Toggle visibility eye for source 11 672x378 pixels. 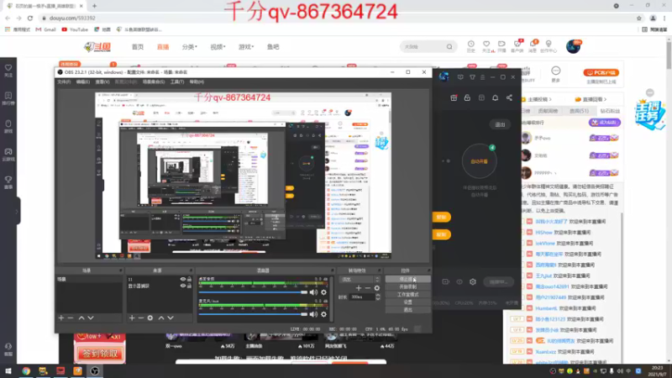click(x=183, y=280)
